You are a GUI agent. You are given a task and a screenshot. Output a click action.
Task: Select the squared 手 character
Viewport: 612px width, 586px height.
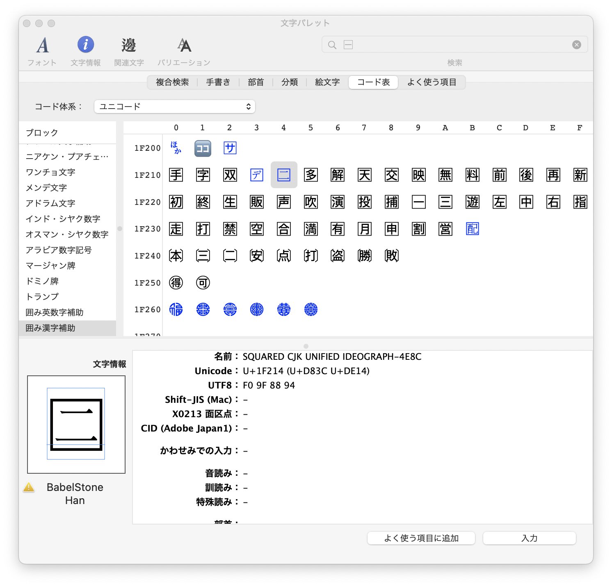tap(176, 175)
